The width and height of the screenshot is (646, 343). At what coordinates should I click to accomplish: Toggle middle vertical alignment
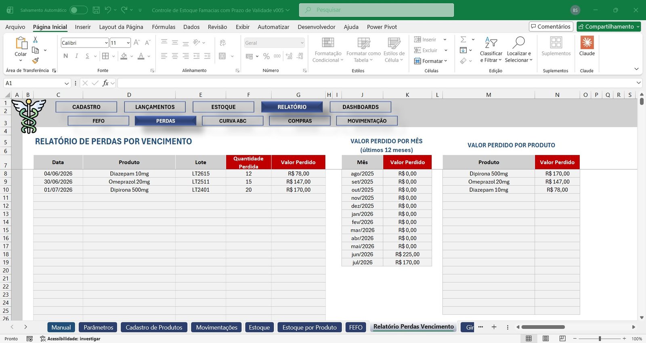(175, 43)
